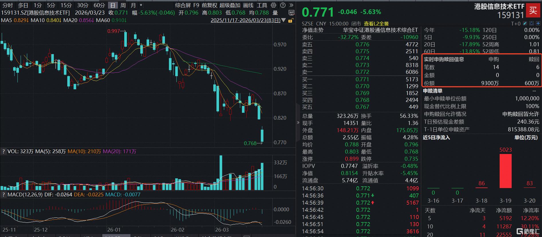Select the 卖五 ask price 0.776
The width and height of the screenshot is (542, 237).
click(x=362, y=44)
